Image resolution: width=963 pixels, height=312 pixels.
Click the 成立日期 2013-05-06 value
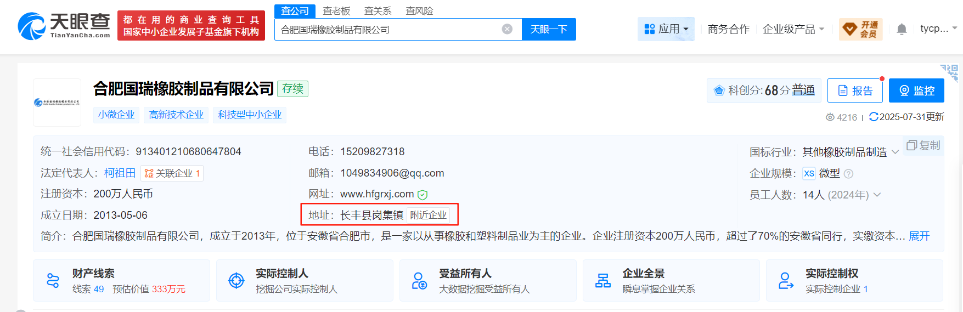pos(120,215)
